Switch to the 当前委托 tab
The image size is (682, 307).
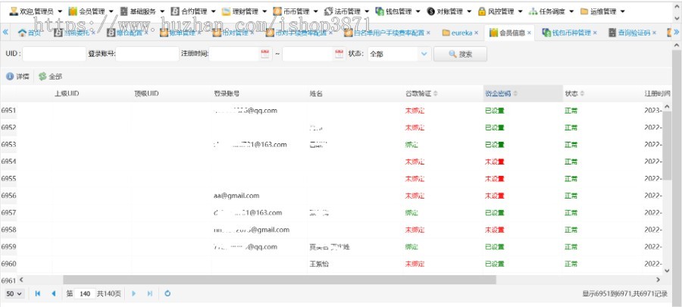[x=74, y=33]
